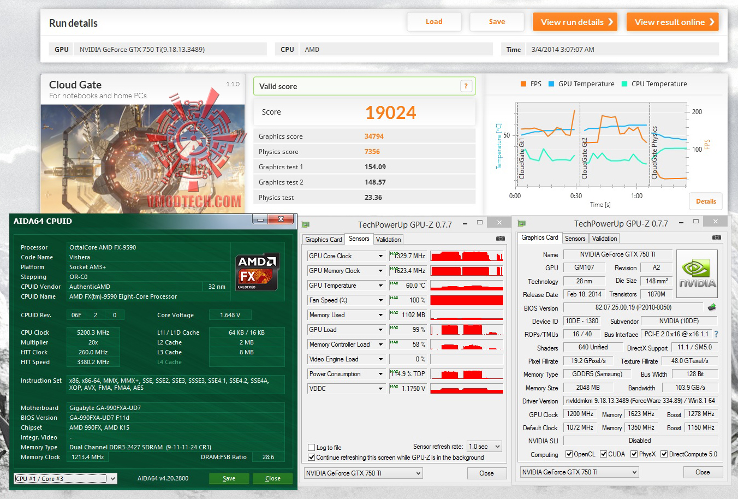This screenshot has width=738, height=499.
Task: Click the blue GPU Temperature legend swatch
Action: coord(551,84)
